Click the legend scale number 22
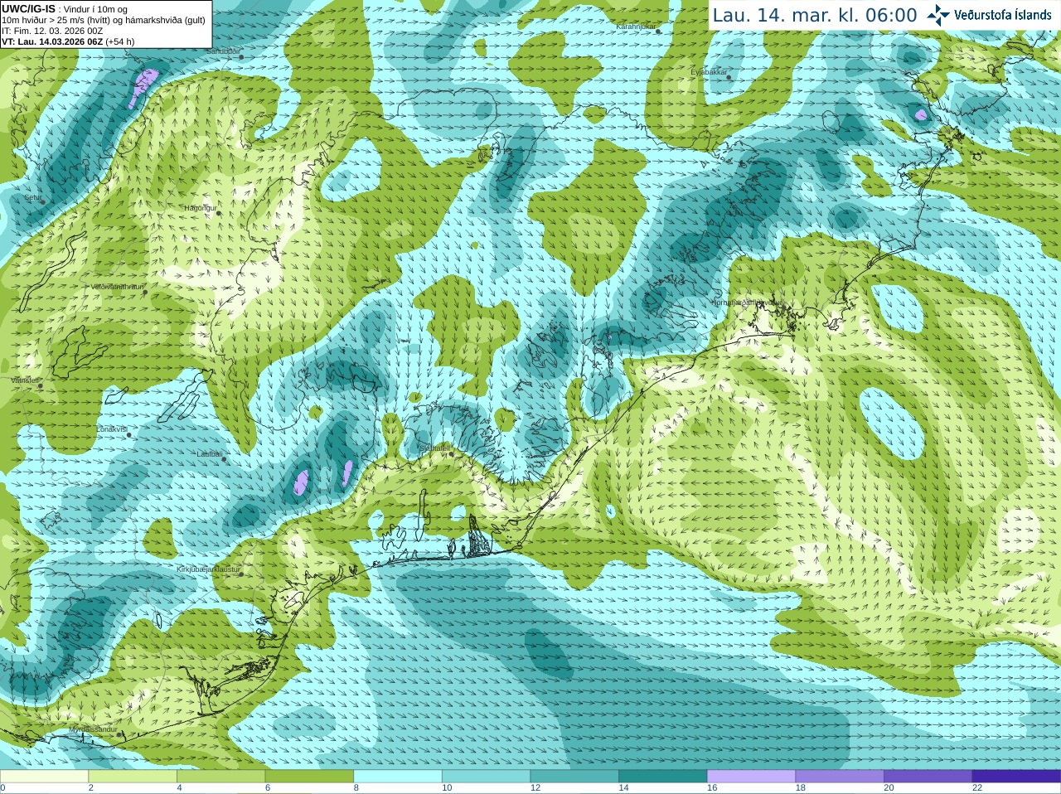The width and height of the screenshot is (1061, 794). 977,788
